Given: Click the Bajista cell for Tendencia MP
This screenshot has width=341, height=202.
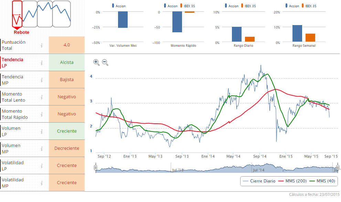Looking at the screenshot, I should click(x=66, y=79).
